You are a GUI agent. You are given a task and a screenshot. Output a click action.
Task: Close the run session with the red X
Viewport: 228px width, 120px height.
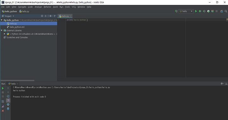click(x=3, y=111)
